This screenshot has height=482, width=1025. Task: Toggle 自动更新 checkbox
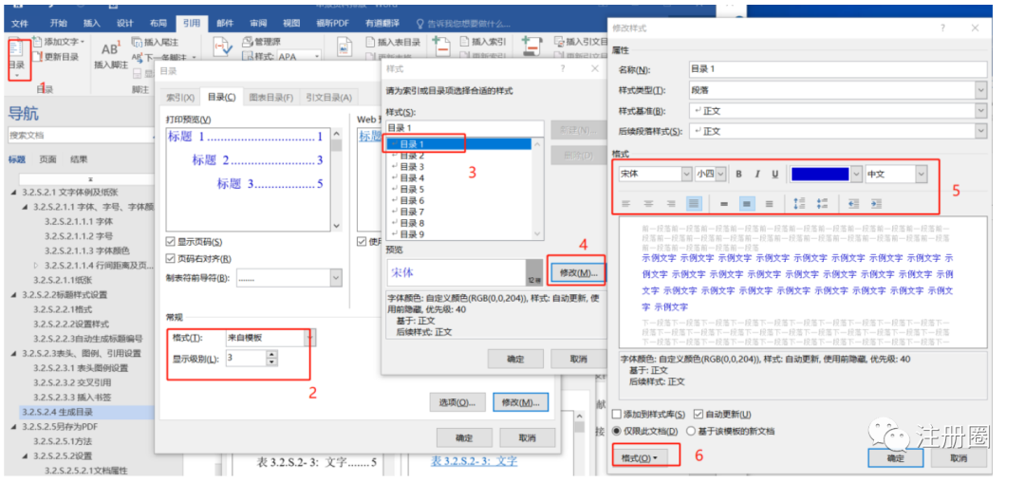(x=699, y=414)
